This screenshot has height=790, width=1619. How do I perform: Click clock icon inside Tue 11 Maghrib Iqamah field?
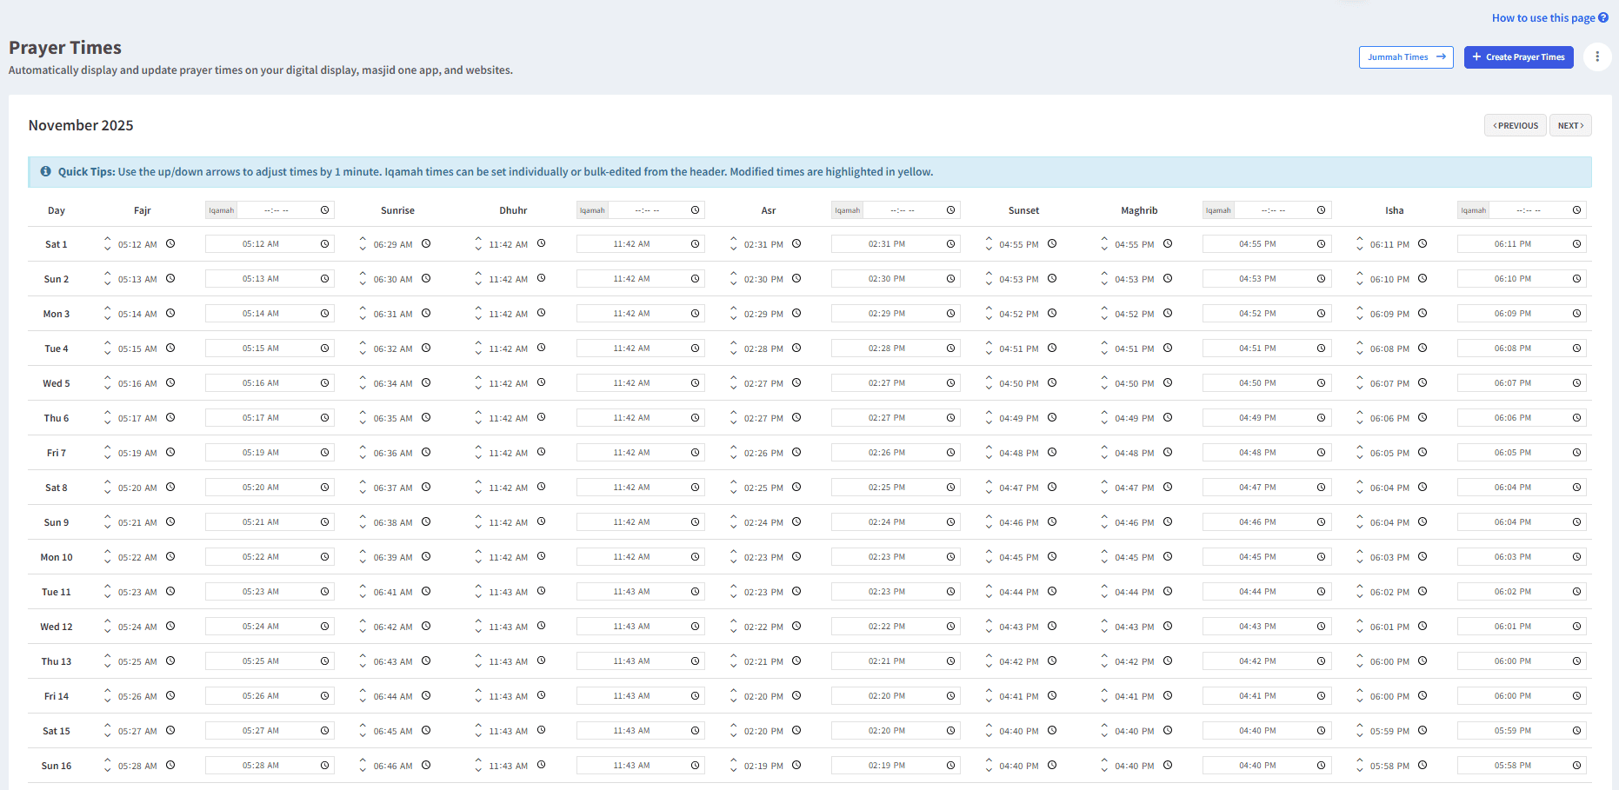1321,592
